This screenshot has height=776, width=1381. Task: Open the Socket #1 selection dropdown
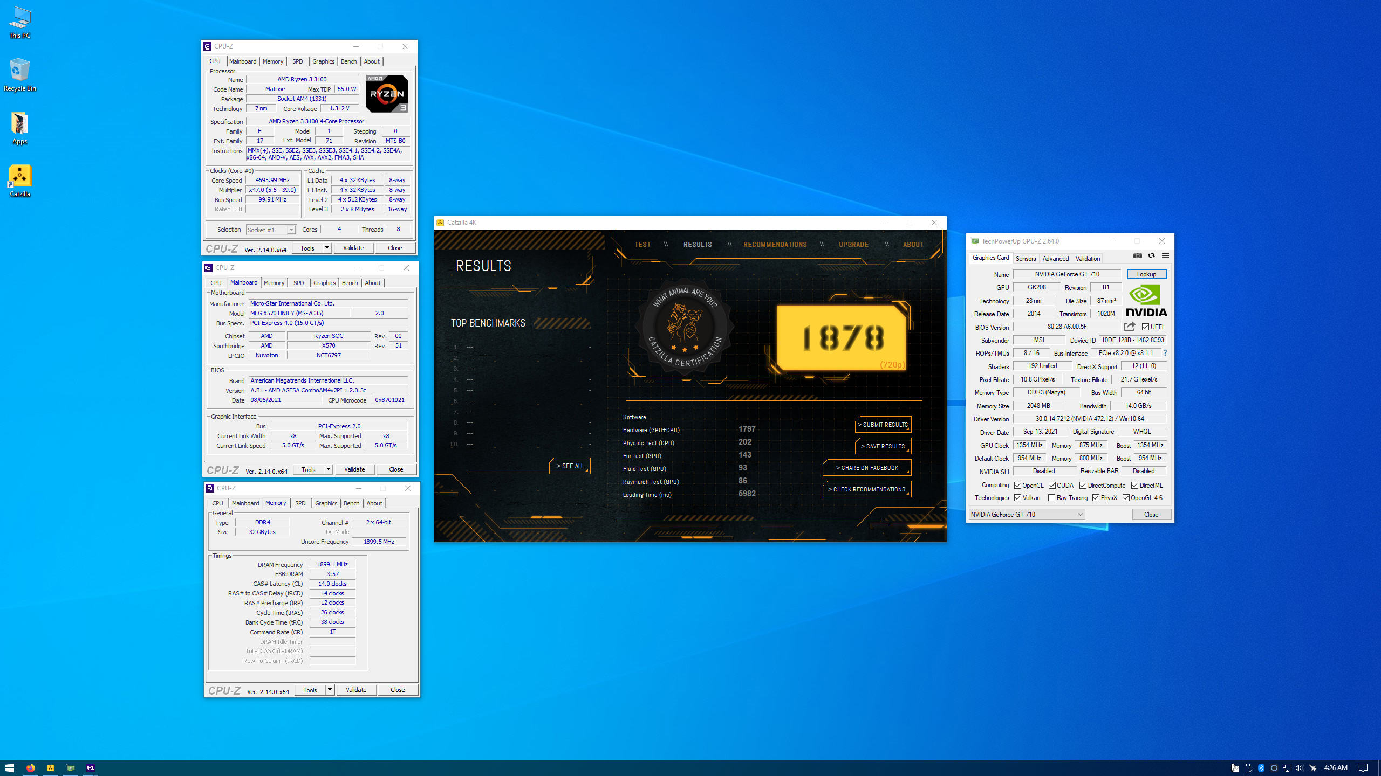pos(271,230)
